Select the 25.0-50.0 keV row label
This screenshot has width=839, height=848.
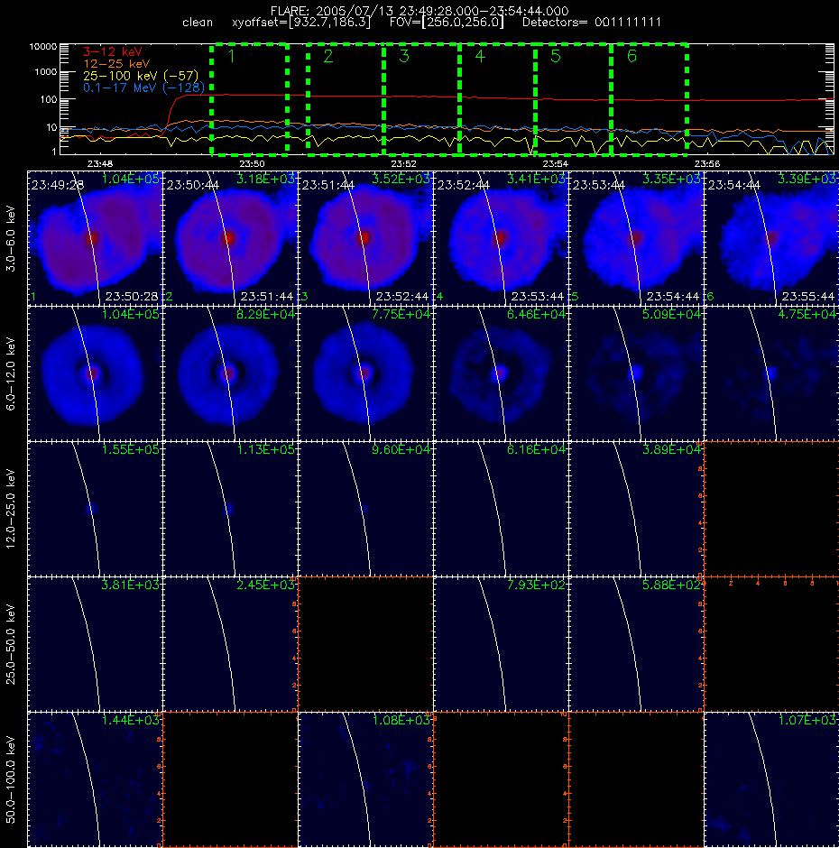pyautogui.click(x=12, y=644)
